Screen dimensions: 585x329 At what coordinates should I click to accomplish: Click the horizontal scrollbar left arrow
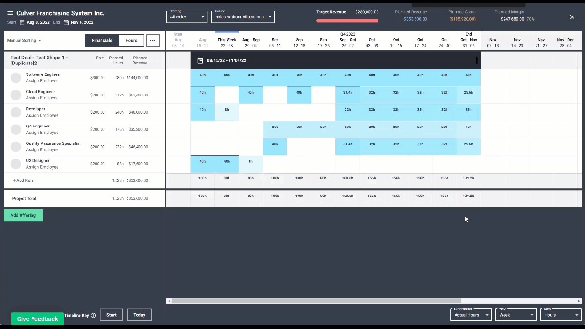click(169, 301)
